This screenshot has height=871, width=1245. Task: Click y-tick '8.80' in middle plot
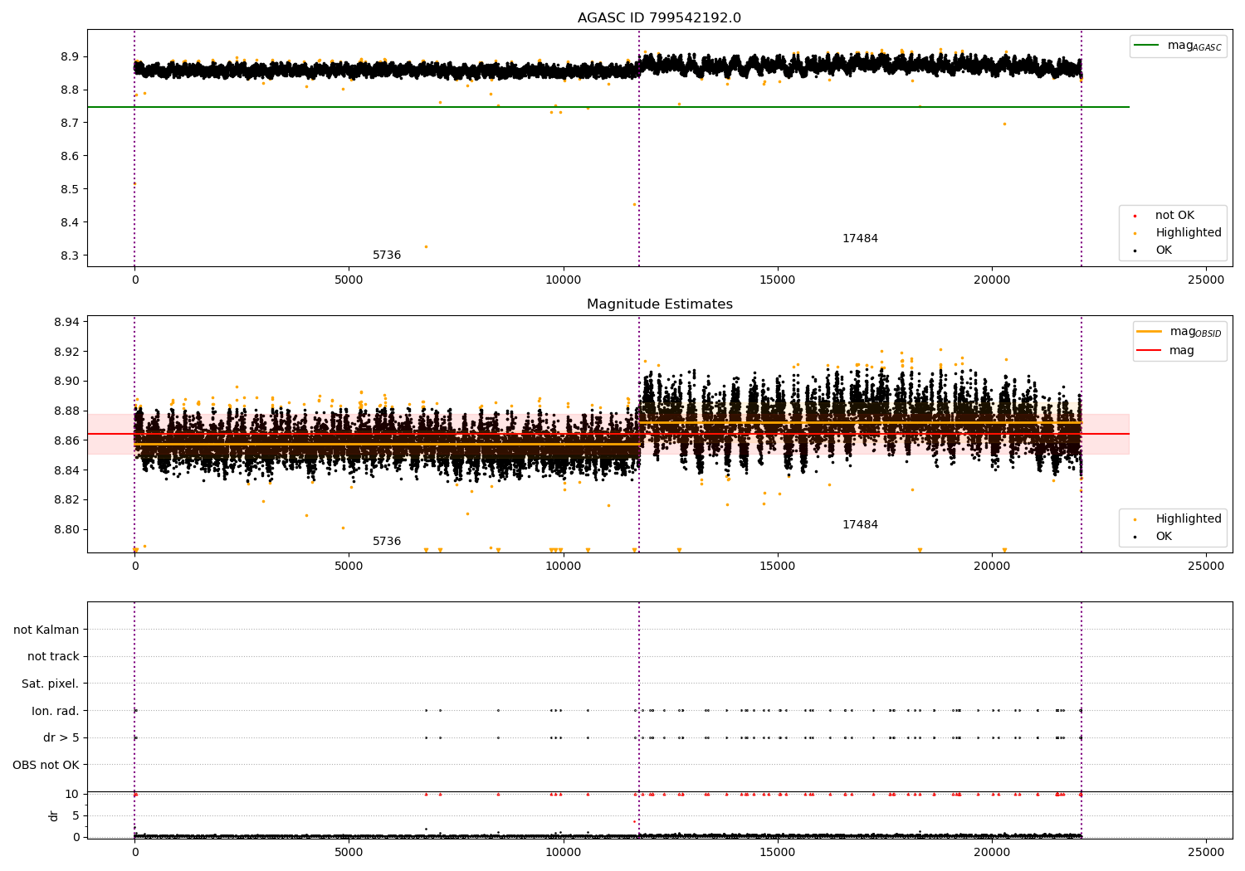point(66,529)
